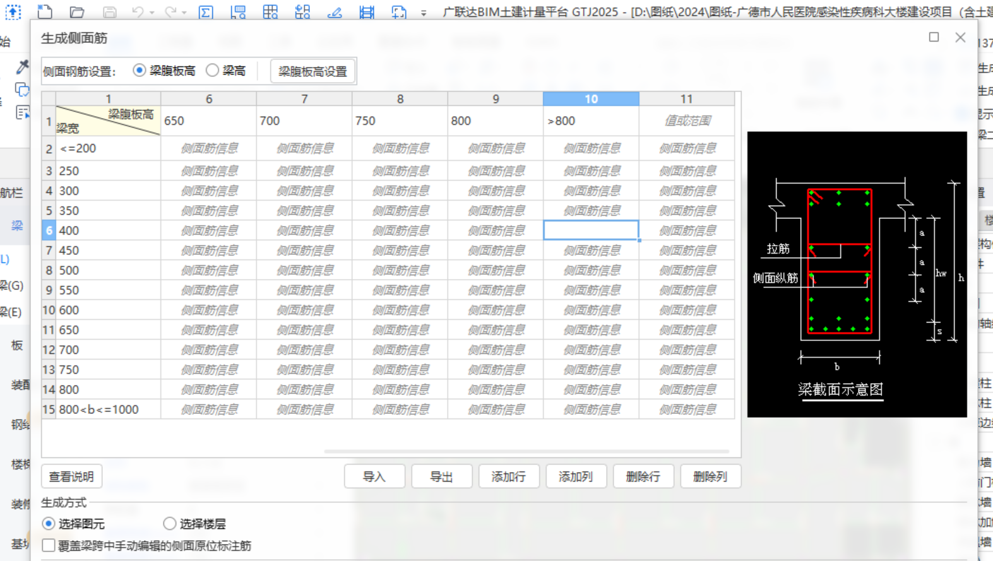Select column header 11
Image resolution: width=993 pixels, height=561 pixels.
(687, 98)
